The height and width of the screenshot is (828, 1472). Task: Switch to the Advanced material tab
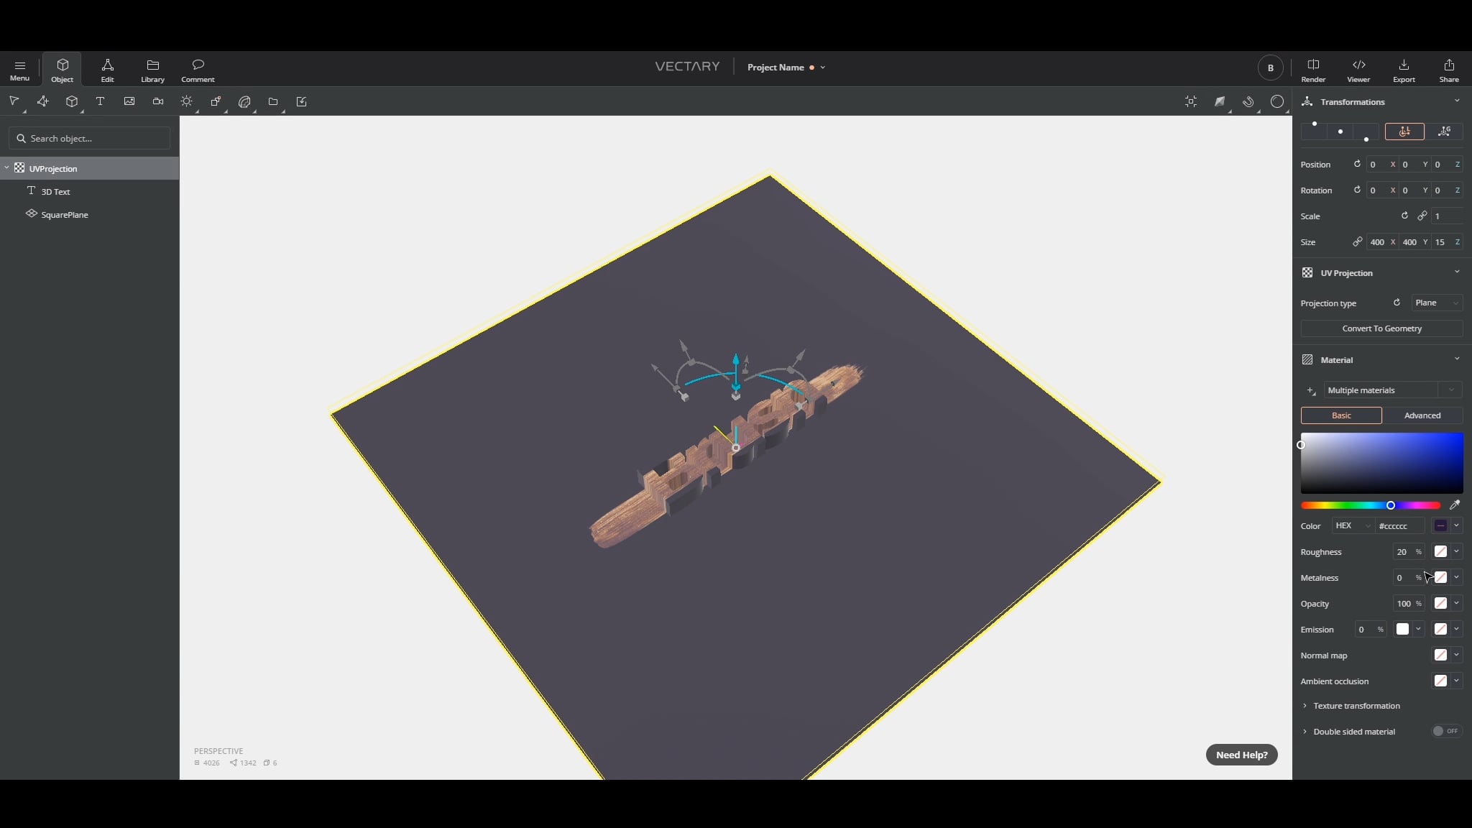pos(1422,415)
